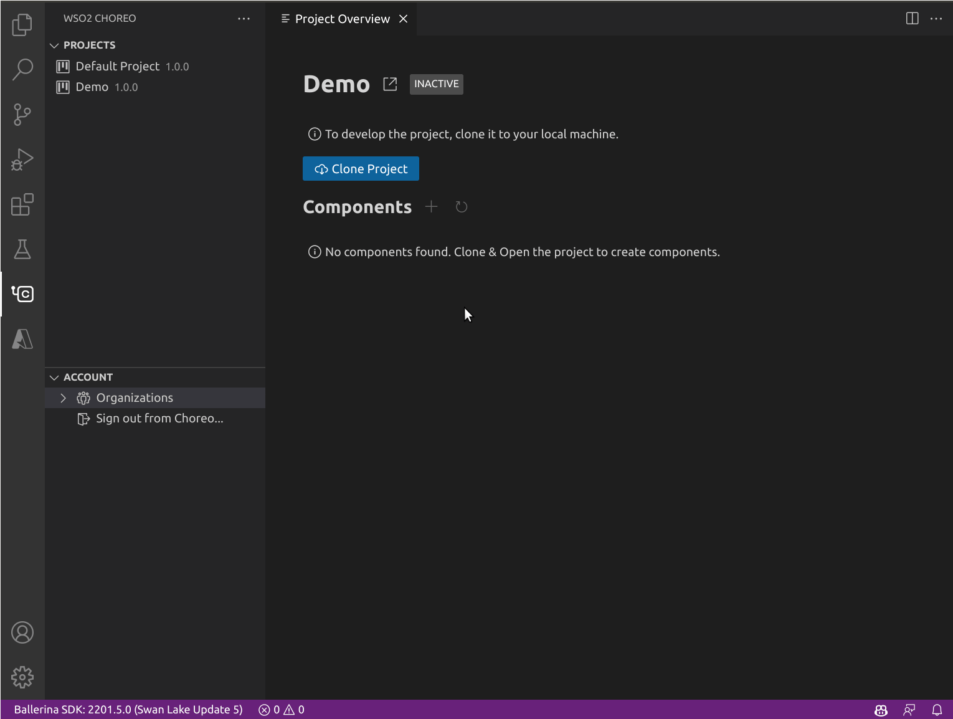Click the Demo project board icon
The image size is (953, 719).
click(x=63, y=87)
